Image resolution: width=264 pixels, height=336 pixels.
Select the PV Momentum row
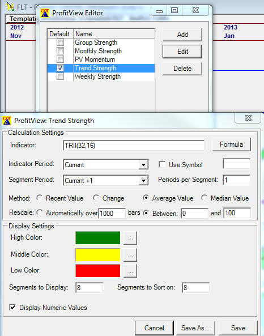(x=101, y=59)
